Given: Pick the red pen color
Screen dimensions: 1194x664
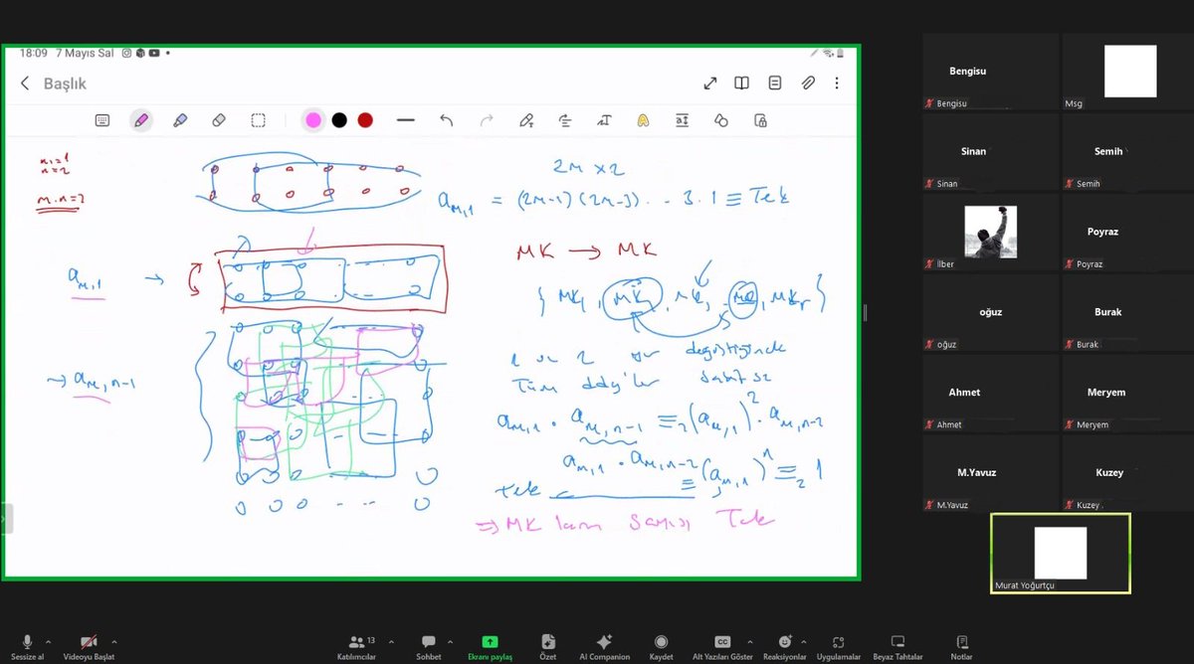Looking at the screenshot, I should pyautogui.click(x=365, y=120).
